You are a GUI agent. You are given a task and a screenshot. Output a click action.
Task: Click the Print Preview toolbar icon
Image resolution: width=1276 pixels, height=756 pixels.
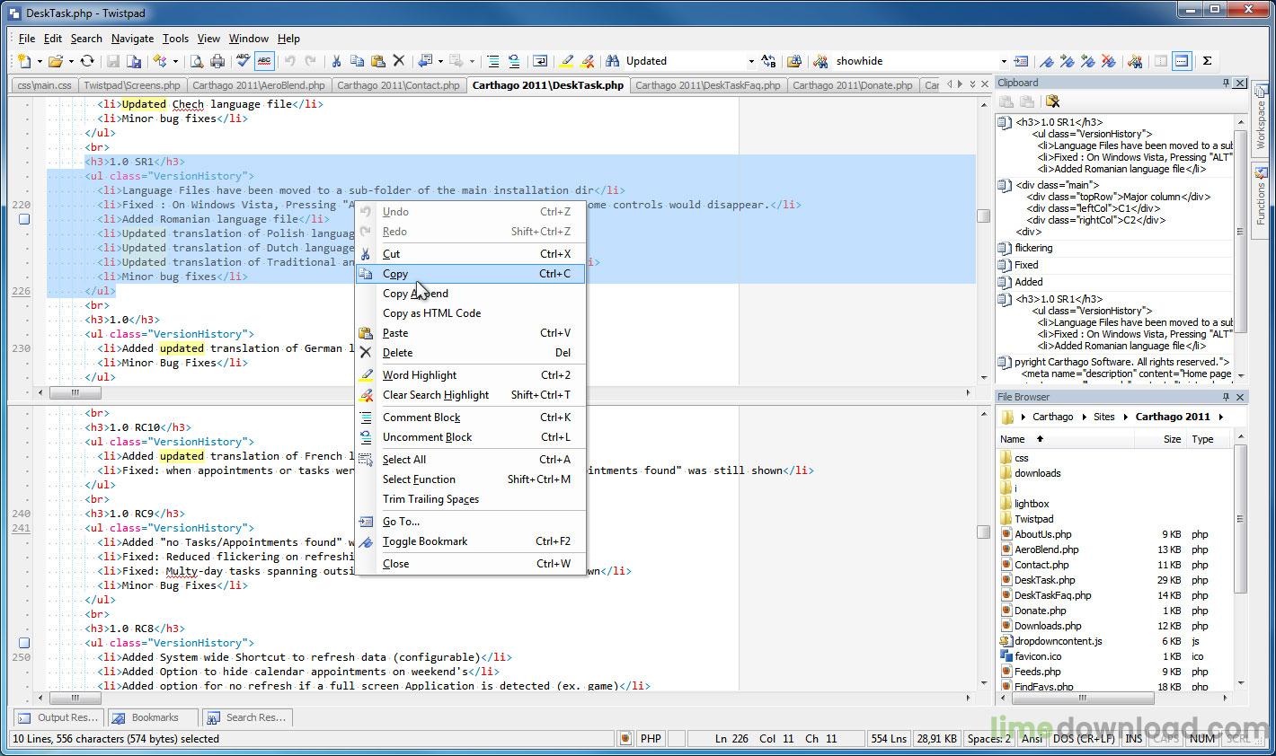point(196,61)
